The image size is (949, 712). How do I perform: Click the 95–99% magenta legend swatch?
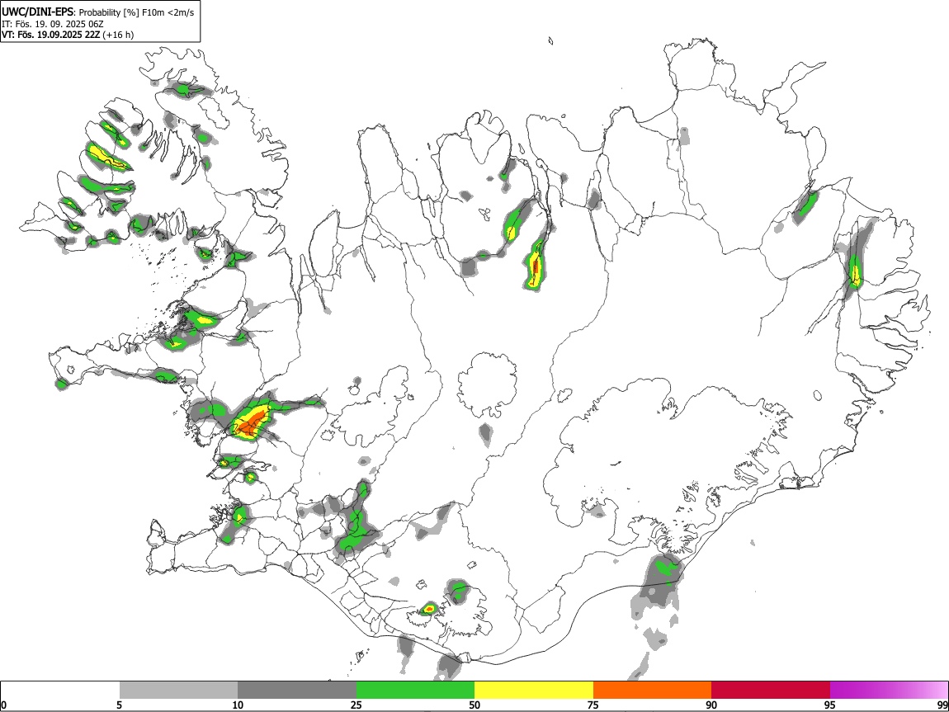(889, 690)
